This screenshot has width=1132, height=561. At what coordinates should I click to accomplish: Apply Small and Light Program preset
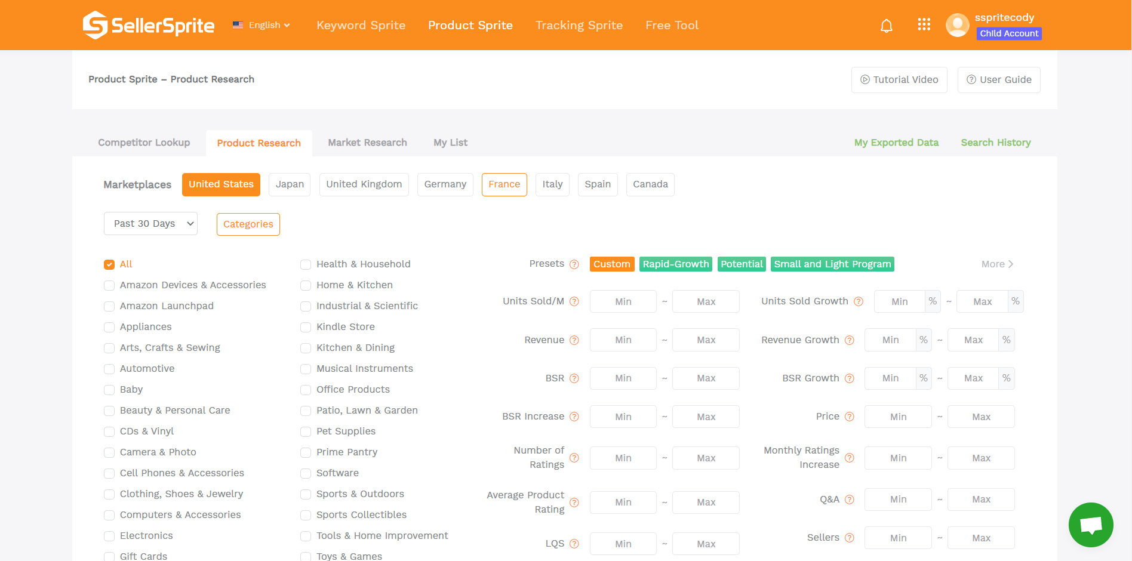[832, 264]
